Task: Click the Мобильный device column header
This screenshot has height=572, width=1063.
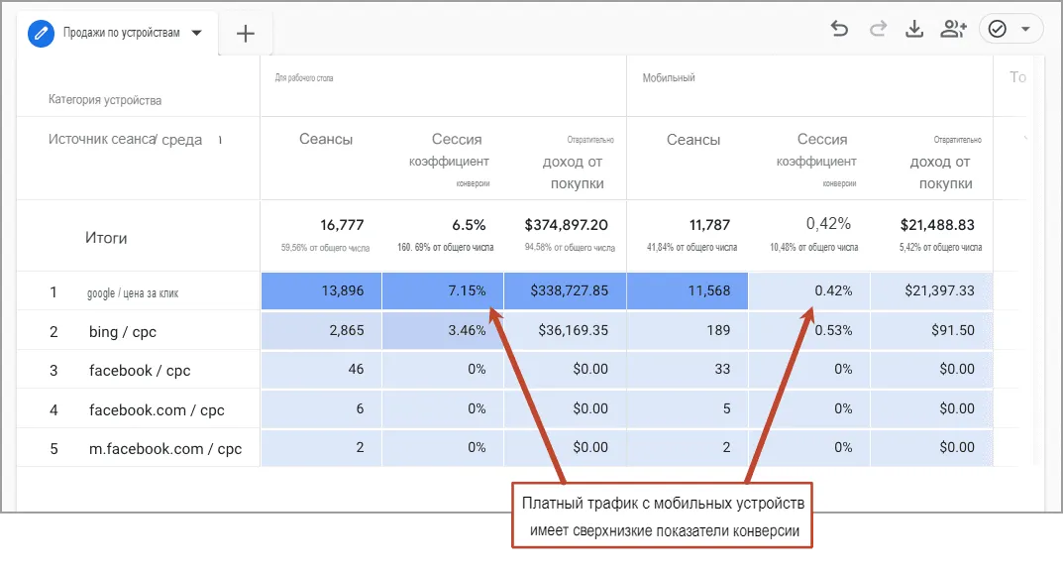Action: coord(669,78)
